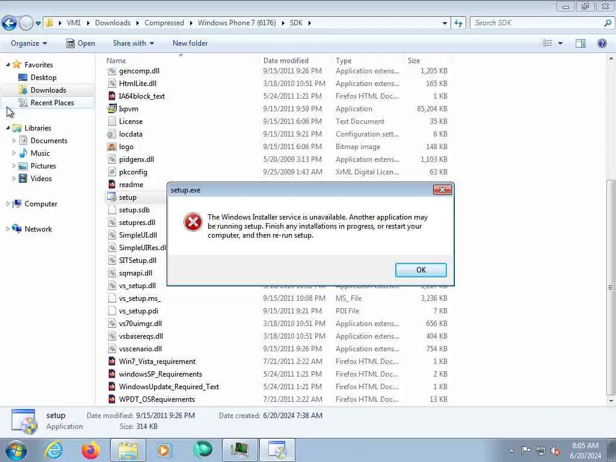Viewport: 616px width, 462px height.
Task: Click the Ixpvm application icon
Action: point(112,108)
